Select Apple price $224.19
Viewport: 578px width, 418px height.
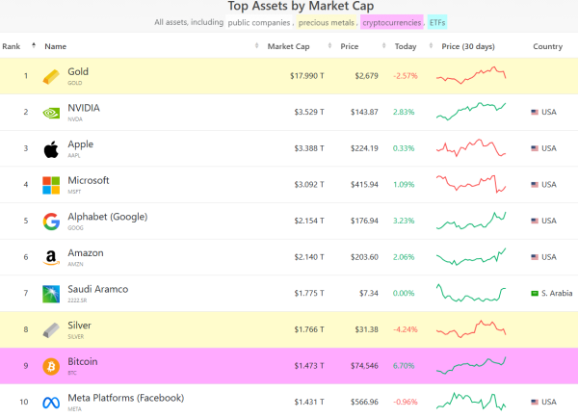(364, 148)
